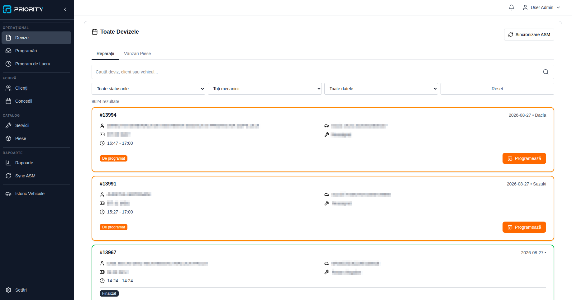Click the Clienți people icon
The width and height of the screenshot is (572, 300).
[x=9, y=88]
